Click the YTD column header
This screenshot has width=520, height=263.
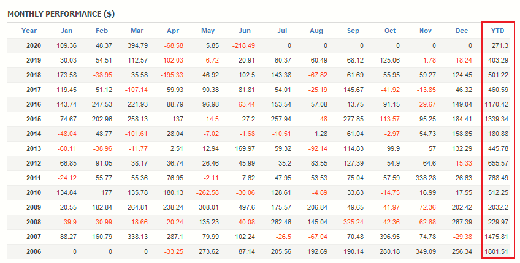pos(498,31)
